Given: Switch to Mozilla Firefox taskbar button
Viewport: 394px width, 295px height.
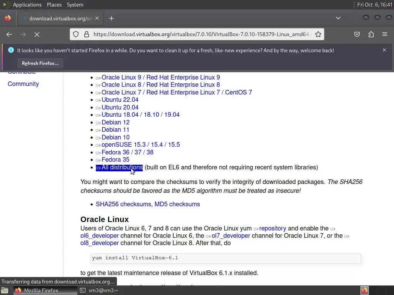Looking at the screenshot, I should point(45,290).
